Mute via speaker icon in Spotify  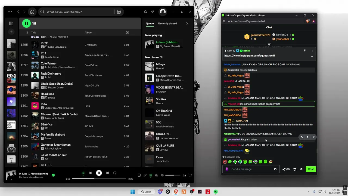(162, 175)
